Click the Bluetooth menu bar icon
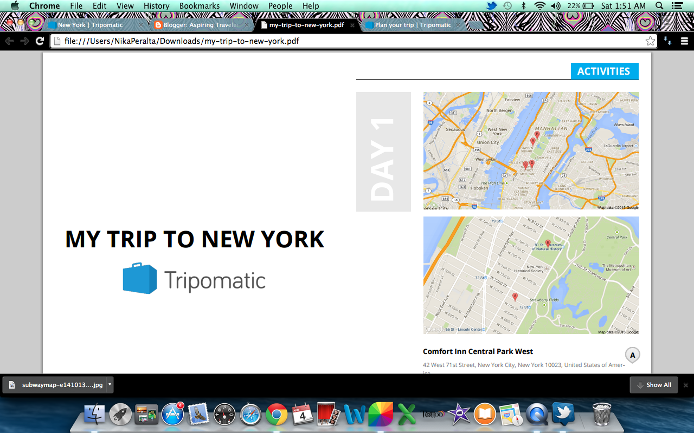This screenshot has height=433, width=694. point(523,6)
